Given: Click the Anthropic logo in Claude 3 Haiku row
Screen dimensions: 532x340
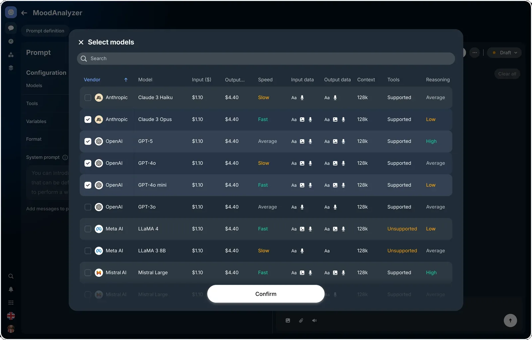Looking at the screenshot, I should click(x=99, y=98).
